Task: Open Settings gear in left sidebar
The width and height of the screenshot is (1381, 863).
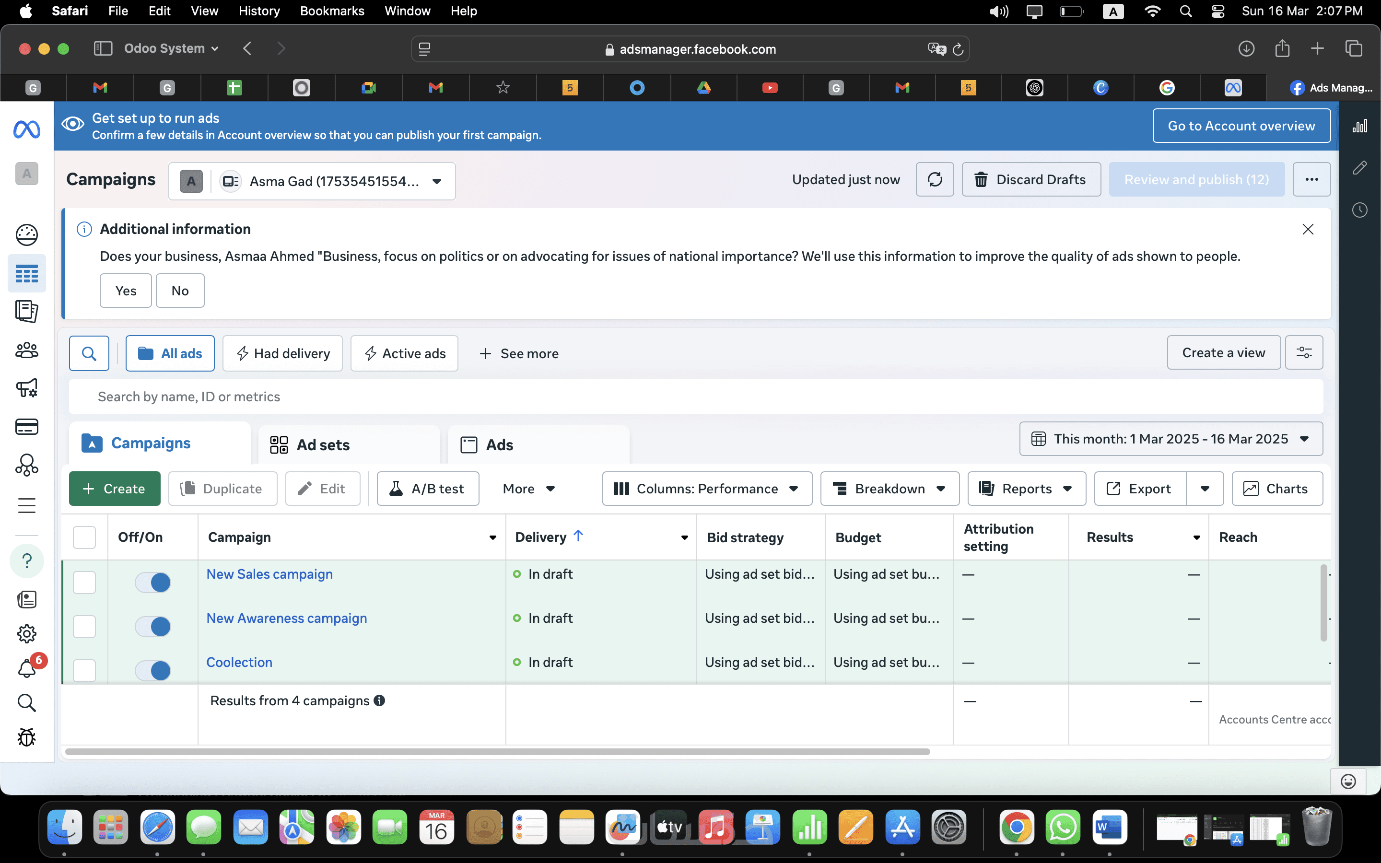Action: pos(27,633)
